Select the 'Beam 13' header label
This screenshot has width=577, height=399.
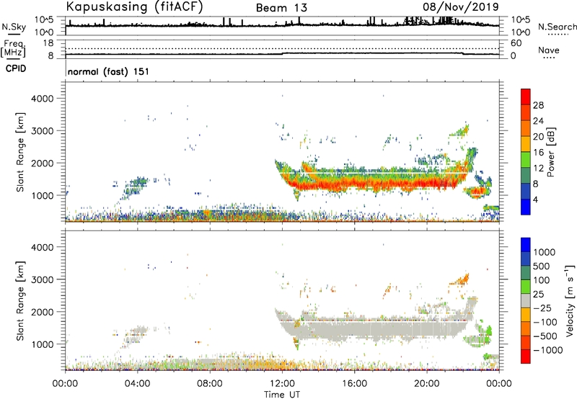pos(281,8)
